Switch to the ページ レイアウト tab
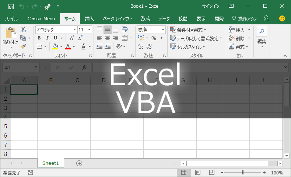This screenshot has height=177, width=291. [x=117, y=19]
